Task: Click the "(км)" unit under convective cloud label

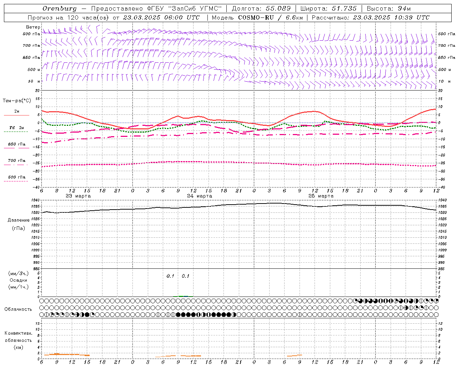Action: point(19,347)
